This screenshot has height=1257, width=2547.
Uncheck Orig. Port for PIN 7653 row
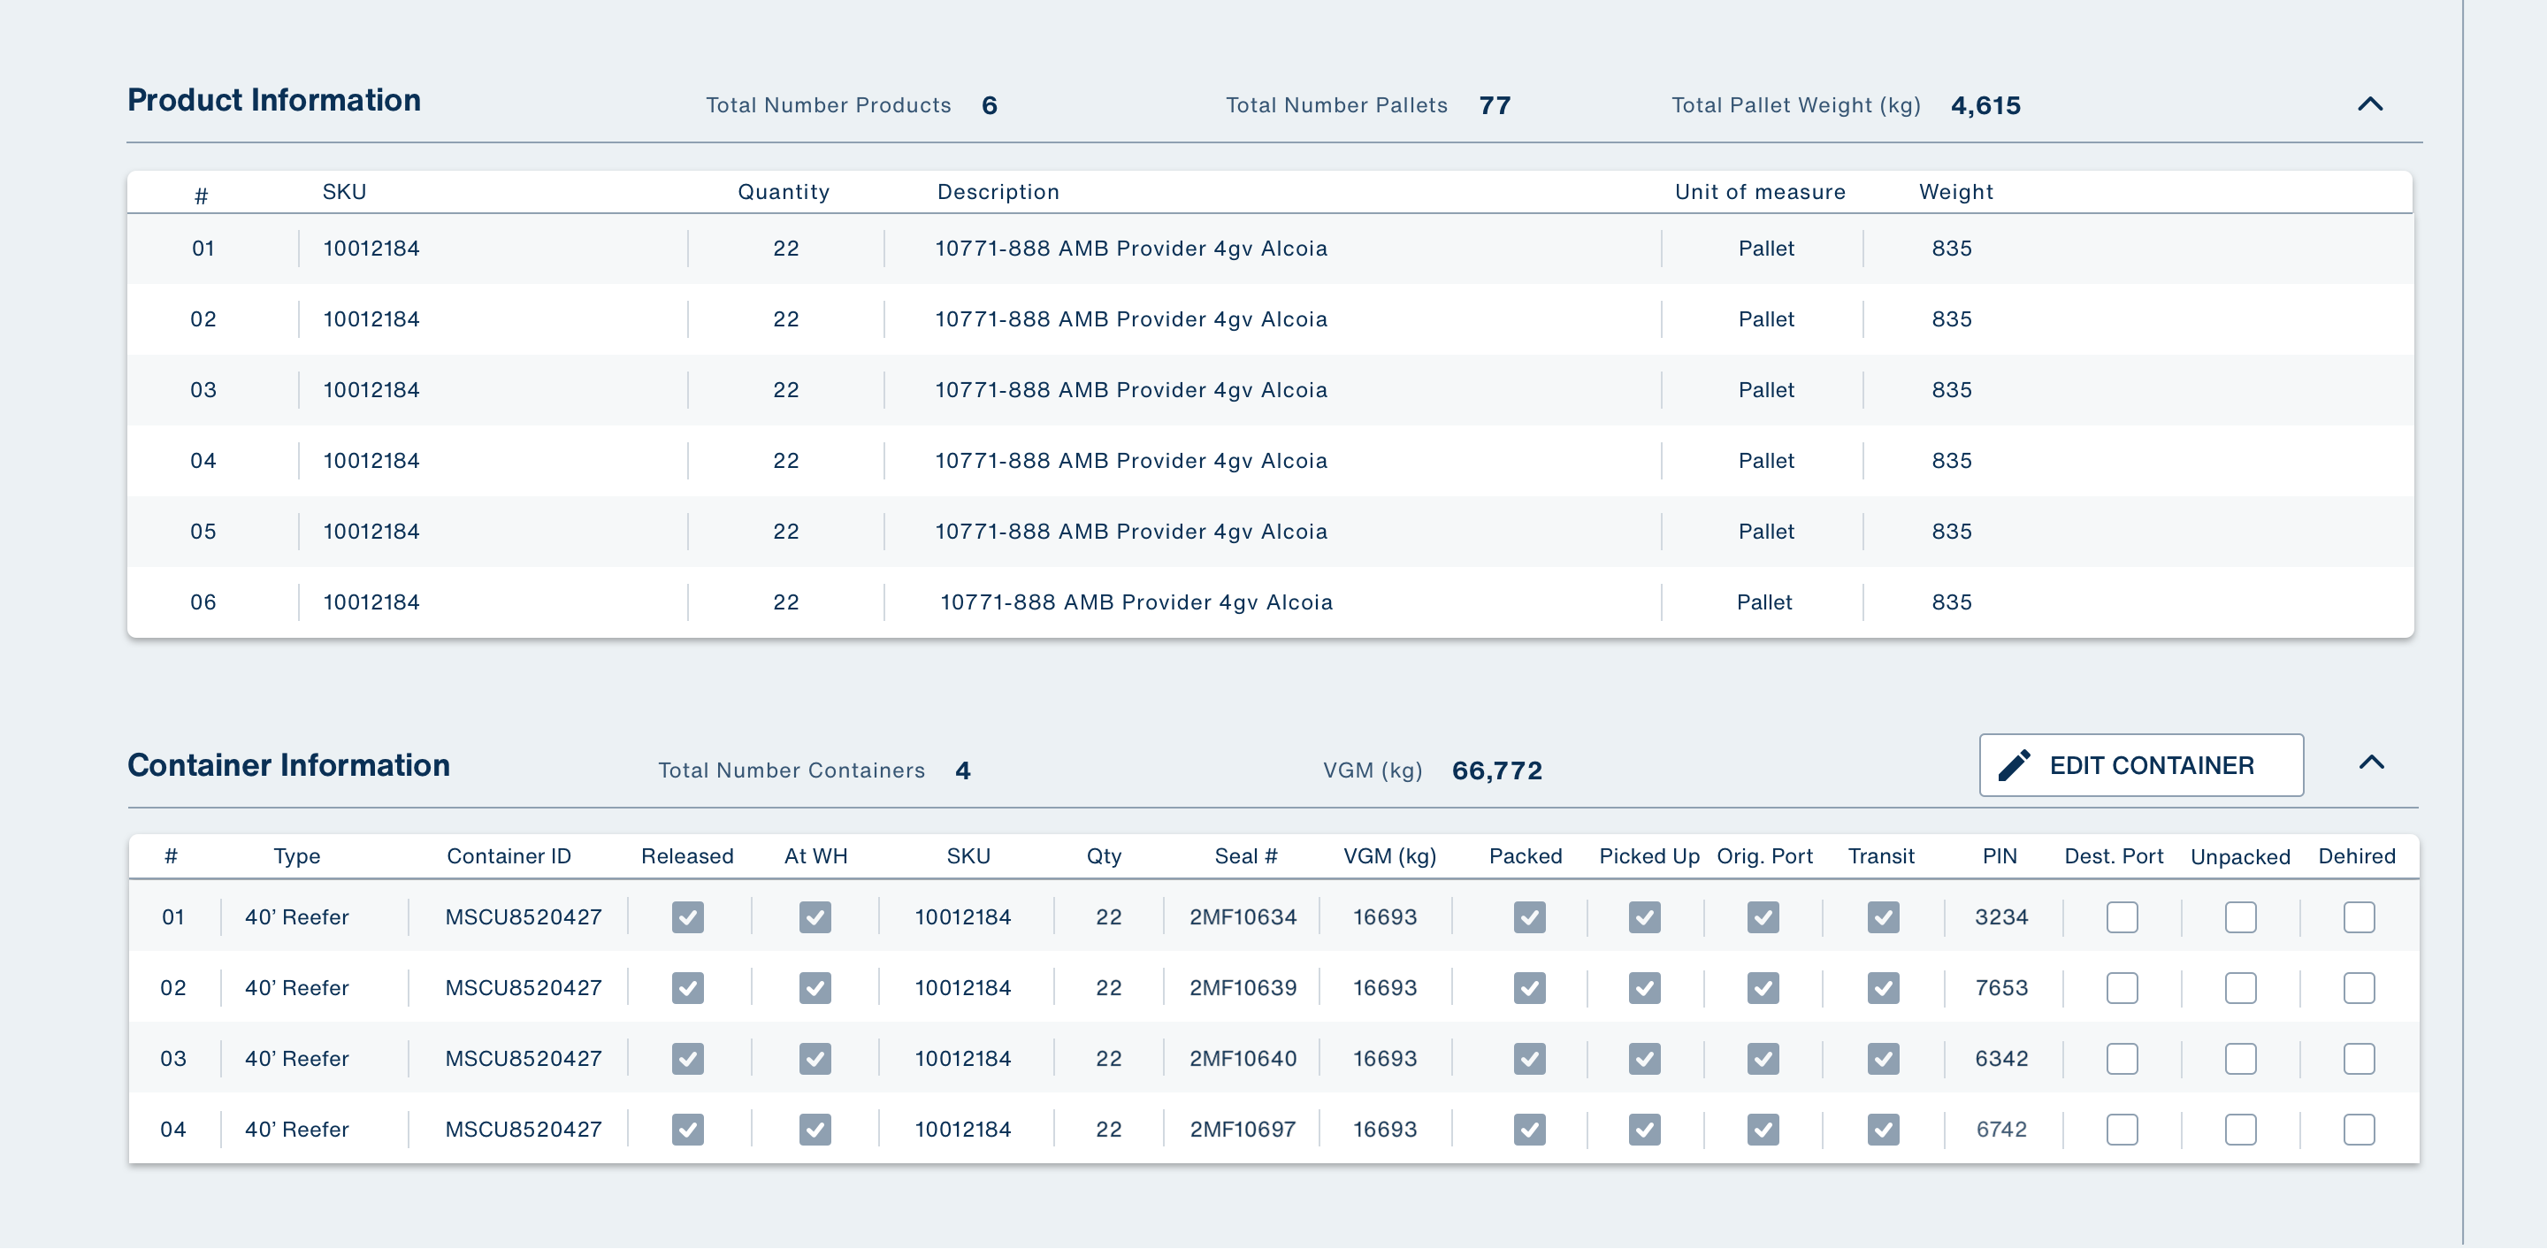click(x=1763, y=987)
